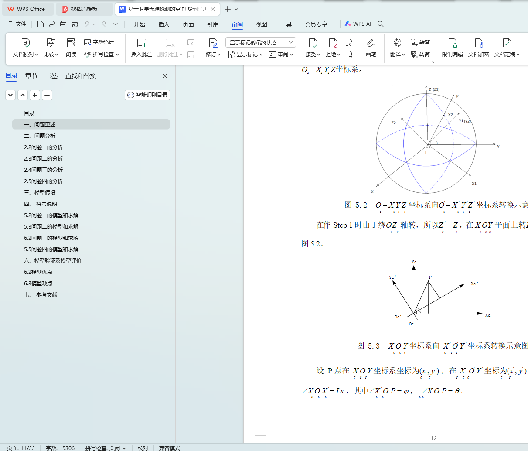This screenshot has width=528, height=451.
Task: Click the Restrict Editing (限制编辑) icon
Action: pos(452,43)
